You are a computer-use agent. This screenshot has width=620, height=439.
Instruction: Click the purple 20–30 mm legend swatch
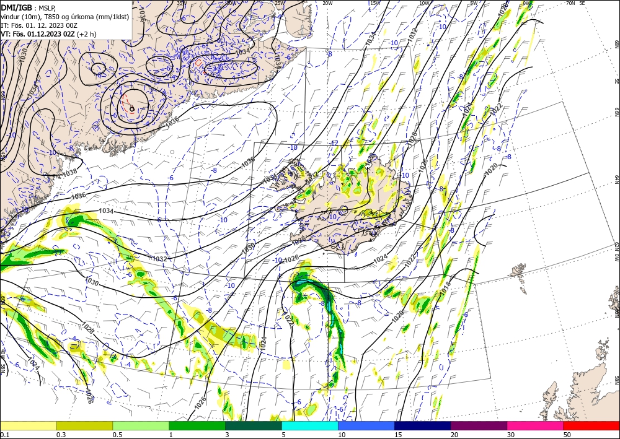(479, 425)
